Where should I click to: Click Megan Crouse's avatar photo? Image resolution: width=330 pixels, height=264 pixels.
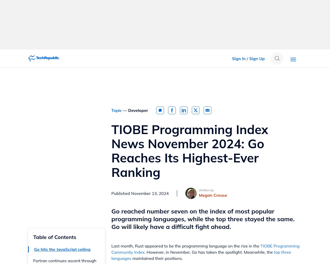(x=191, y=193)
